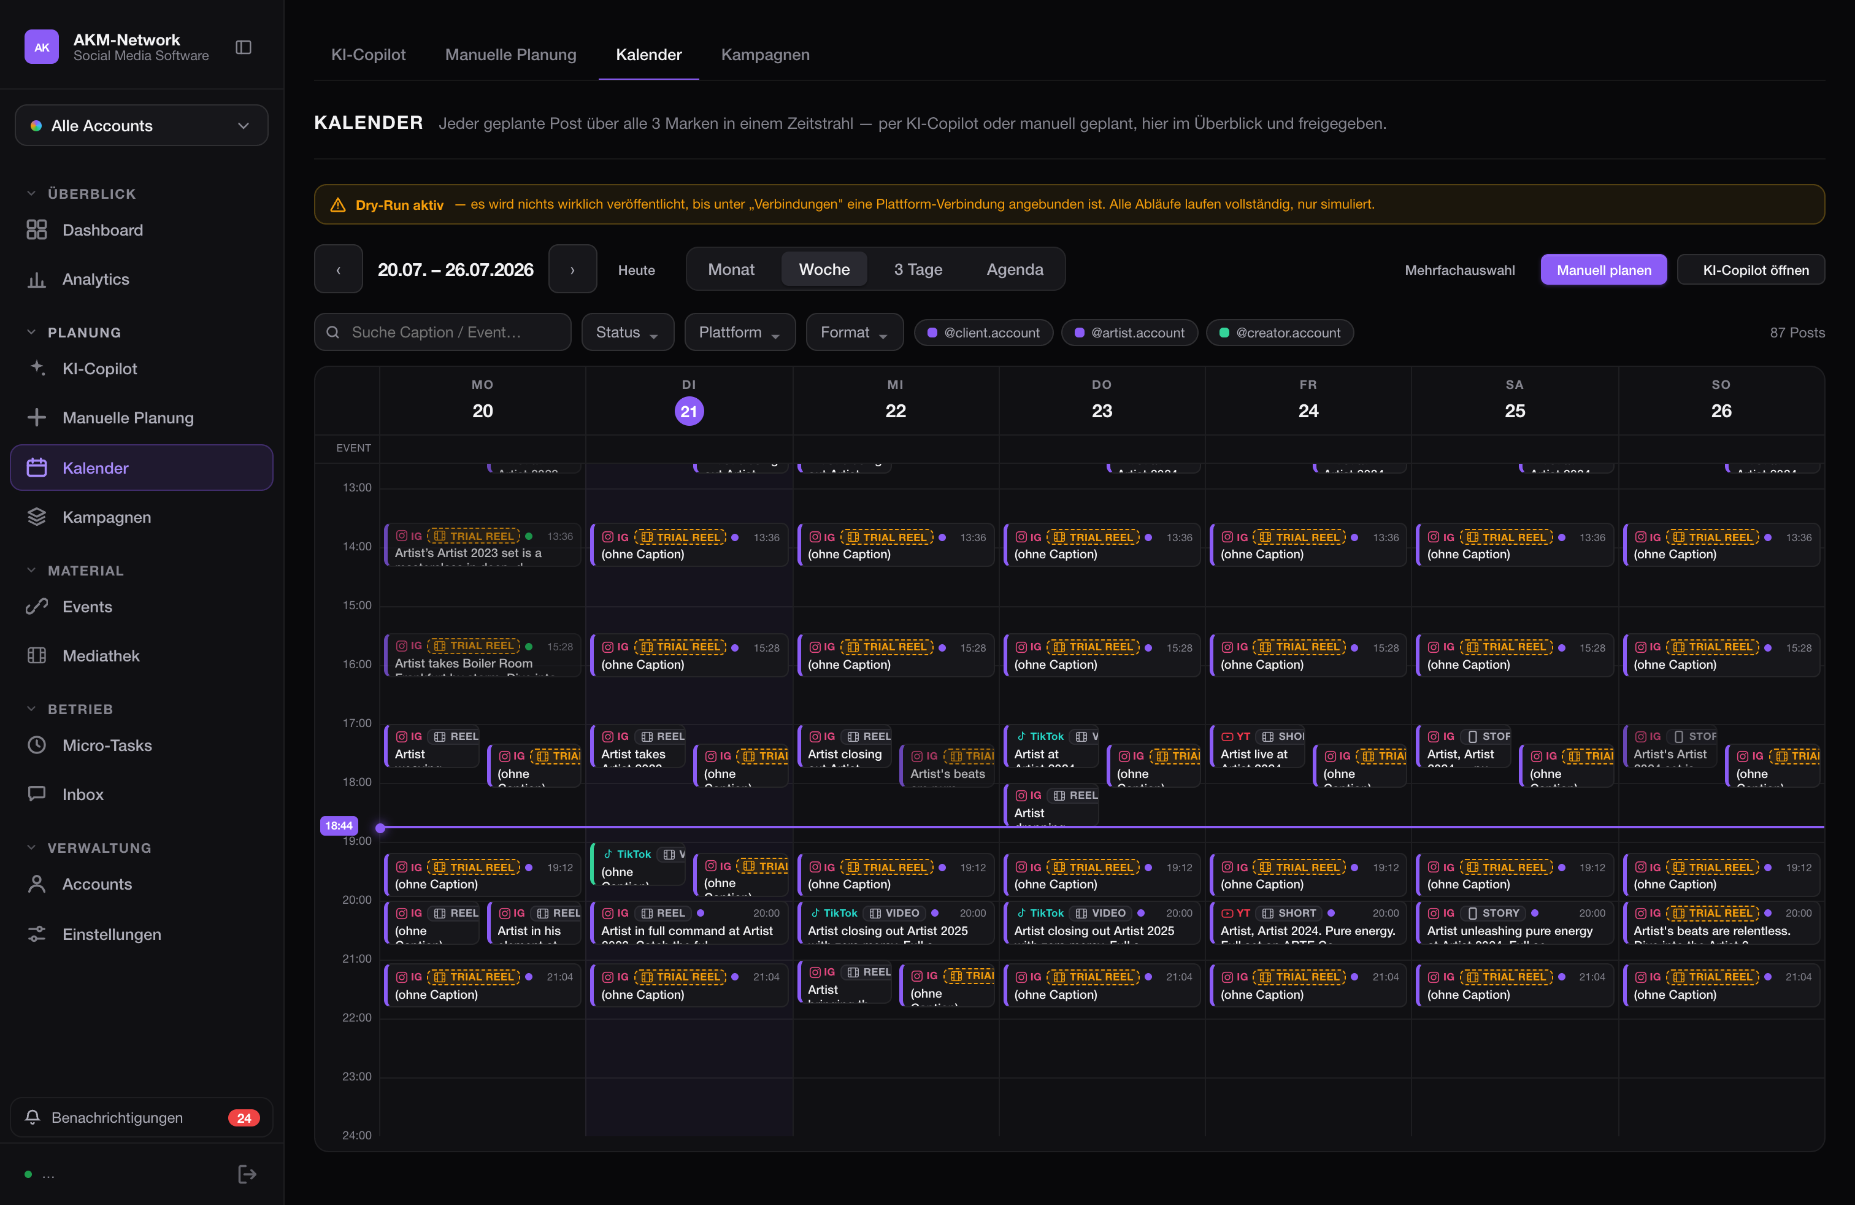Click the date range 20.07. – 26.07.2026
1855x1205 pixels.
[455, 270]
